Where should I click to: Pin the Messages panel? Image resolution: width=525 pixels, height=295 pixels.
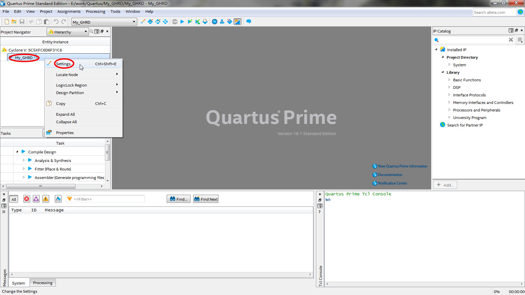(x=4, y=206)
